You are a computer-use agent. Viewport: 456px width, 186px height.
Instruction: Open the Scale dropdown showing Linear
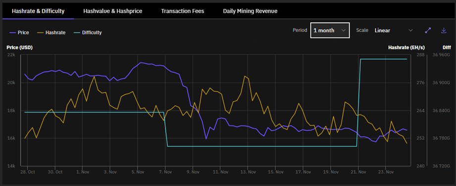[394, 30]
